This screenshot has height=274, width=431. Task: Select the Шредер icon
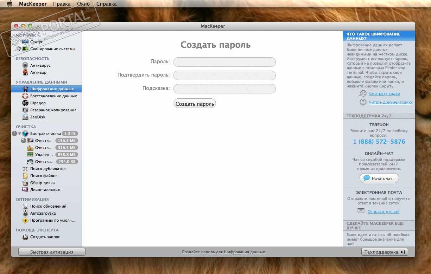[x=25, y=103]
